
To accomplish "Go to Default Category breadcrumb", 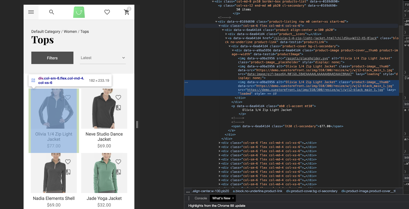I will tap(46, 32).
